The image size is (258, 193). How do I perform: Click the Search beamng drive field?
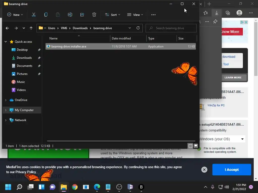171,28
